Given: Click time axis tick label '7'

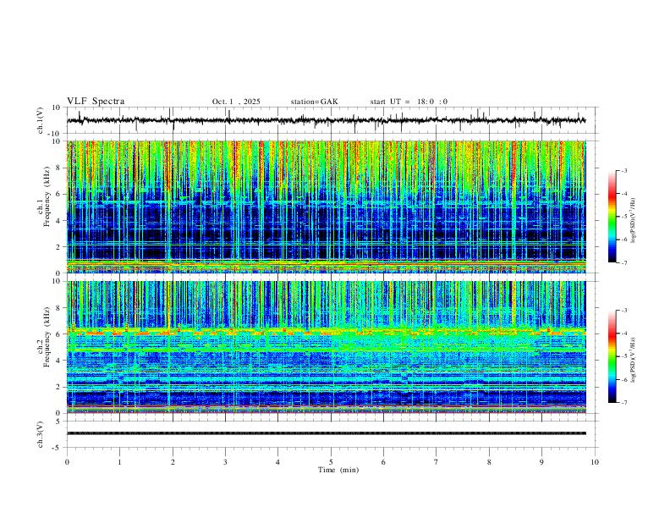Looking at the screenshot, I should 437,462.
